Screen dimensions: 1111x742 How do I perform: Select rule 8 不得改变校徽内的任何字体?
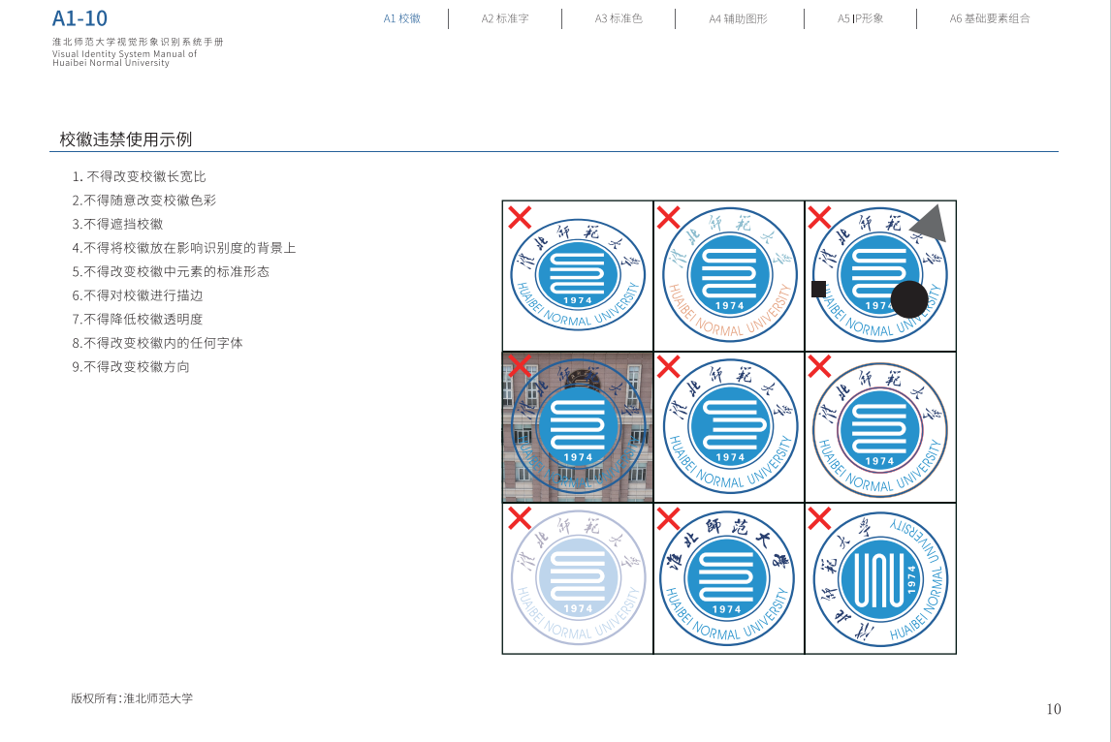click(157, 343)
